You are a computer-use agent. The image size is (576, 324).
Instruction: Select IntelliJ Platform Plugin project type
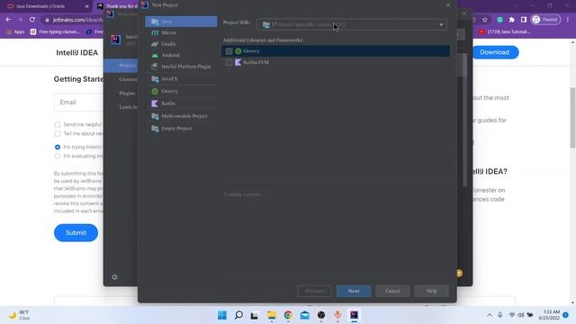tap(181, 67)
